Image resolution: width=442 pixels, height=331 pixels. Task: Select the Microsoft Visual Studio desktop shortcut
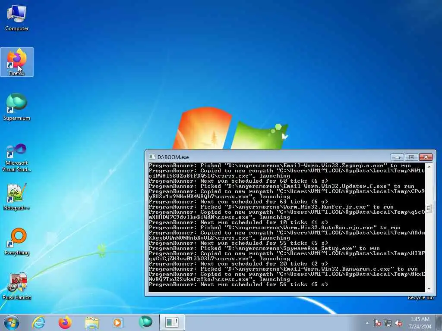(x=17, y=158)
